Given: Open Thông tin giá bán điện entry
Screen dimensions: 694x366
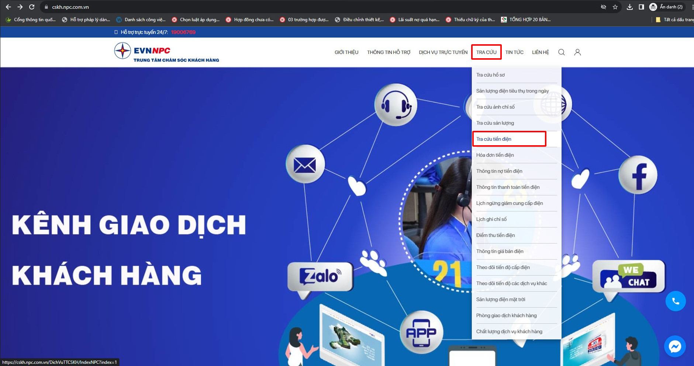Looking at the screenshot, I should point(500,251).
